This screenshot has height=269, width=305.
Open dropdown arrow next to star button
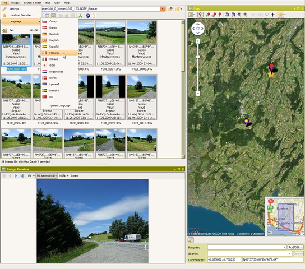285,15
